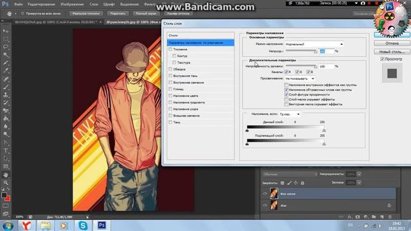Select the Eraser tool

click(x=6, y=110)
